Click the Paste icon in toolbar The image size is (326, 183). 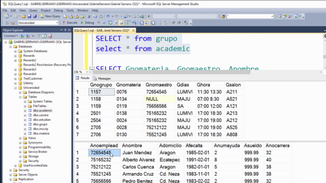[101, 16]
